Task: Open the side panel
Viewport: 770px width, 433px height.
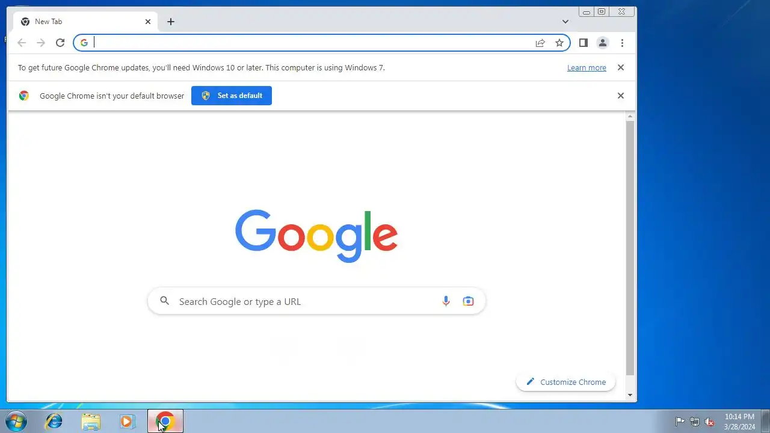Action: pos(583,43)
